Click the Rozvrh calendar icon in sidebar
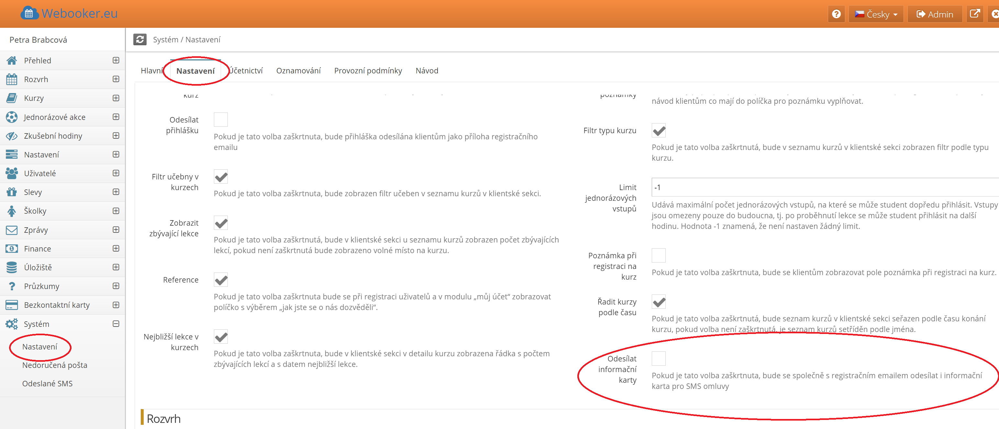The height and width of the screenshot is (429, 999). pos(12,80)
